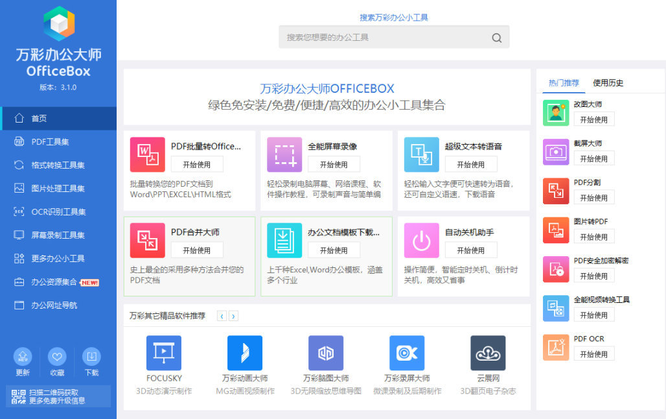The width and height of the screenshot is (666, 419).
Task: Click the 万彩动画大师 icon
Action: (x=245, y=353)
